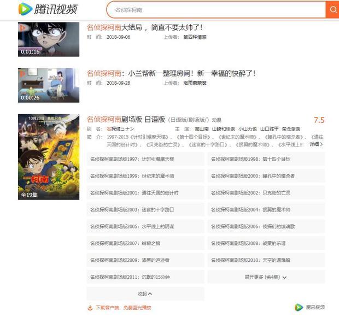
Task: Click cast member 高山南
Action: pyautogui.click(x=202, y=129)
